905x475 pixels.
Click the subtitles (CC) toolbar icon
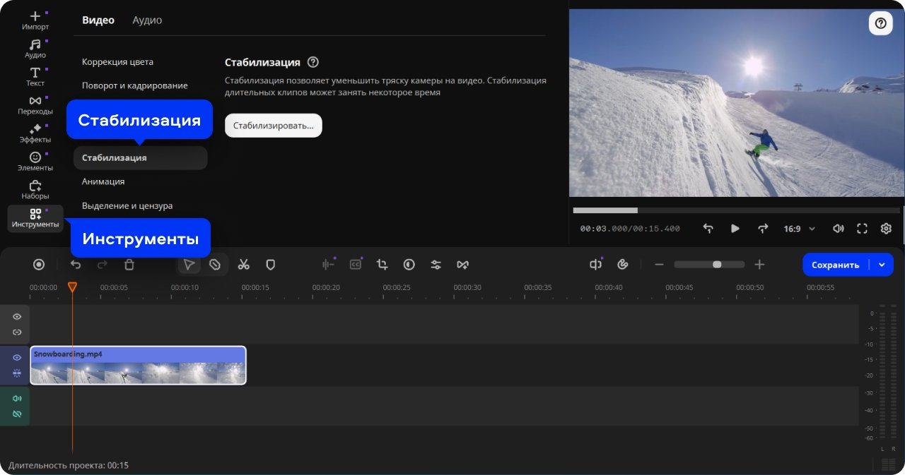(355, 264)
